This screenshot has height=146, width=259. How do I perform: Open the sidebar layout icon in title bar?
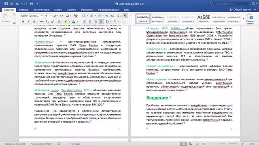tap(6, 4)
